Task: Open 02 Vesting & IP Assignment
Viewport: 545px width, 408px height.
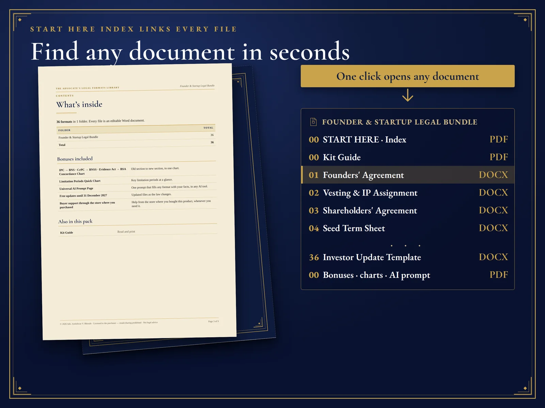Action: [x=408, y=193]
